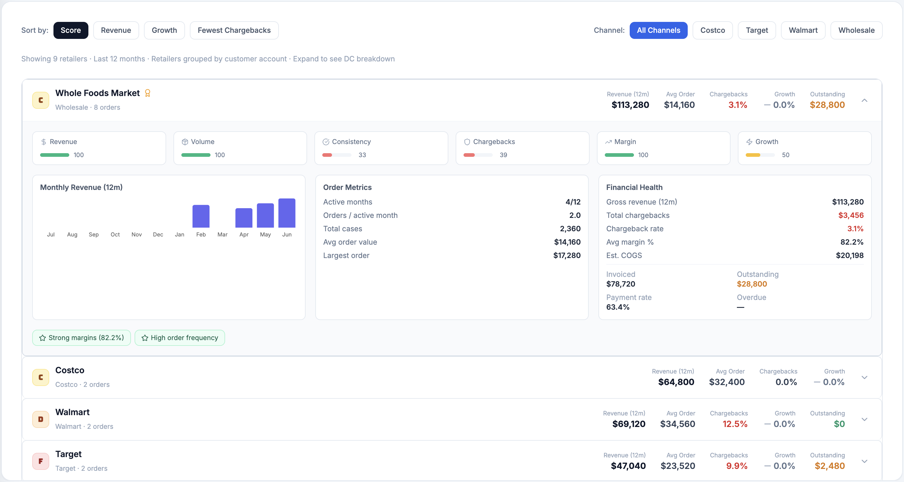This screenshot has width=904, height=482.
Task: Click the Strong margins (82.2%) tag
Action: (81, 338)
